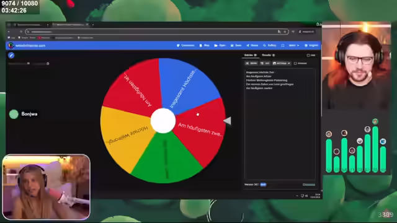Open a new browser tab with plus
397x223 pixels.
point(93,25)
